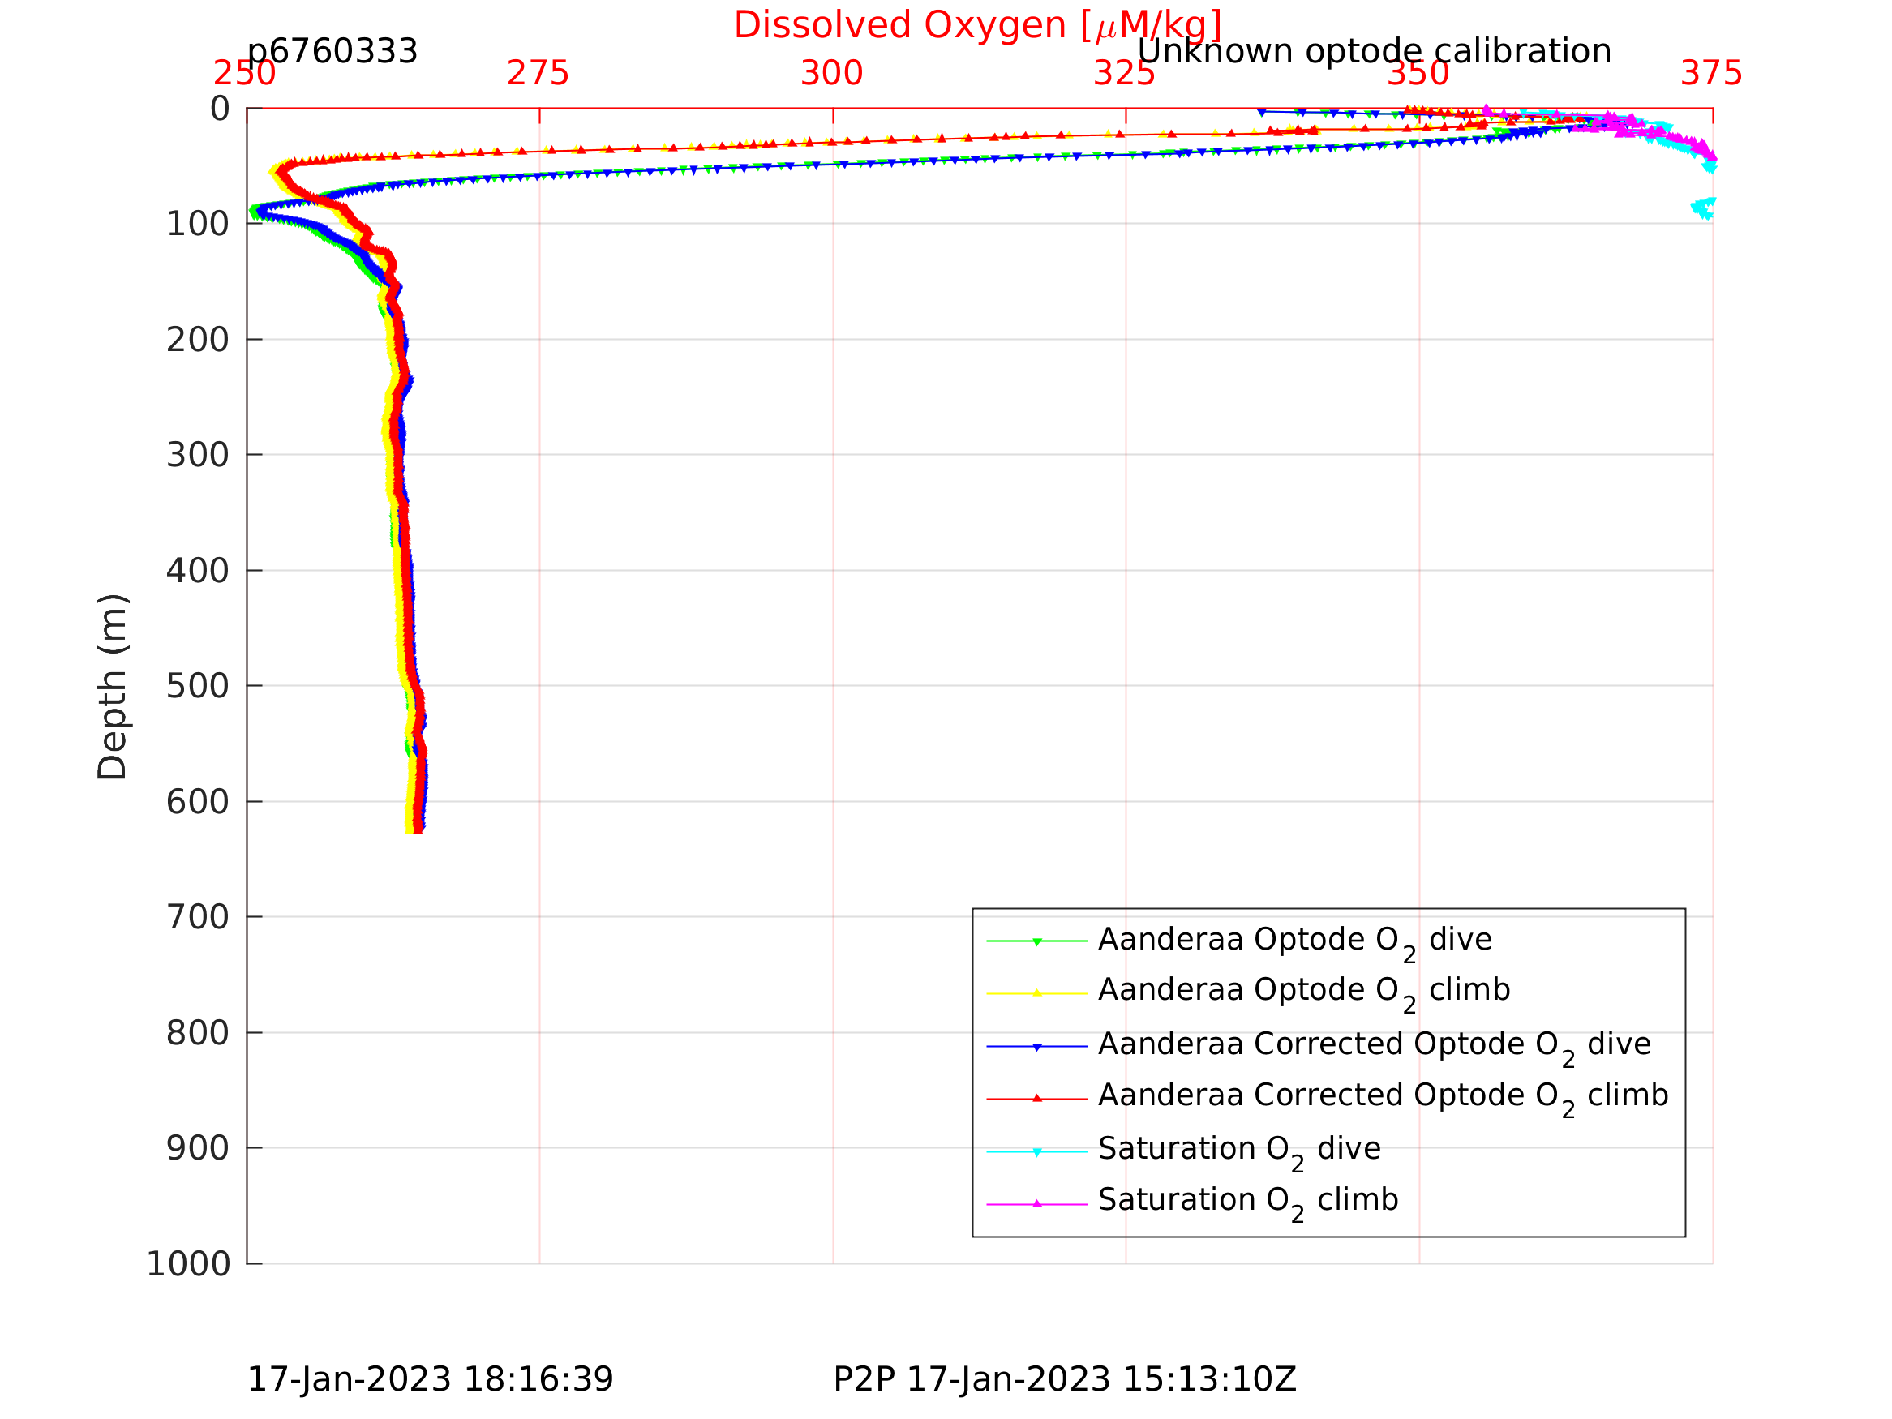This screenshot has width=1892, height=1419.
Task: Click the red line sample in legend
Action: (1036, 1098)
